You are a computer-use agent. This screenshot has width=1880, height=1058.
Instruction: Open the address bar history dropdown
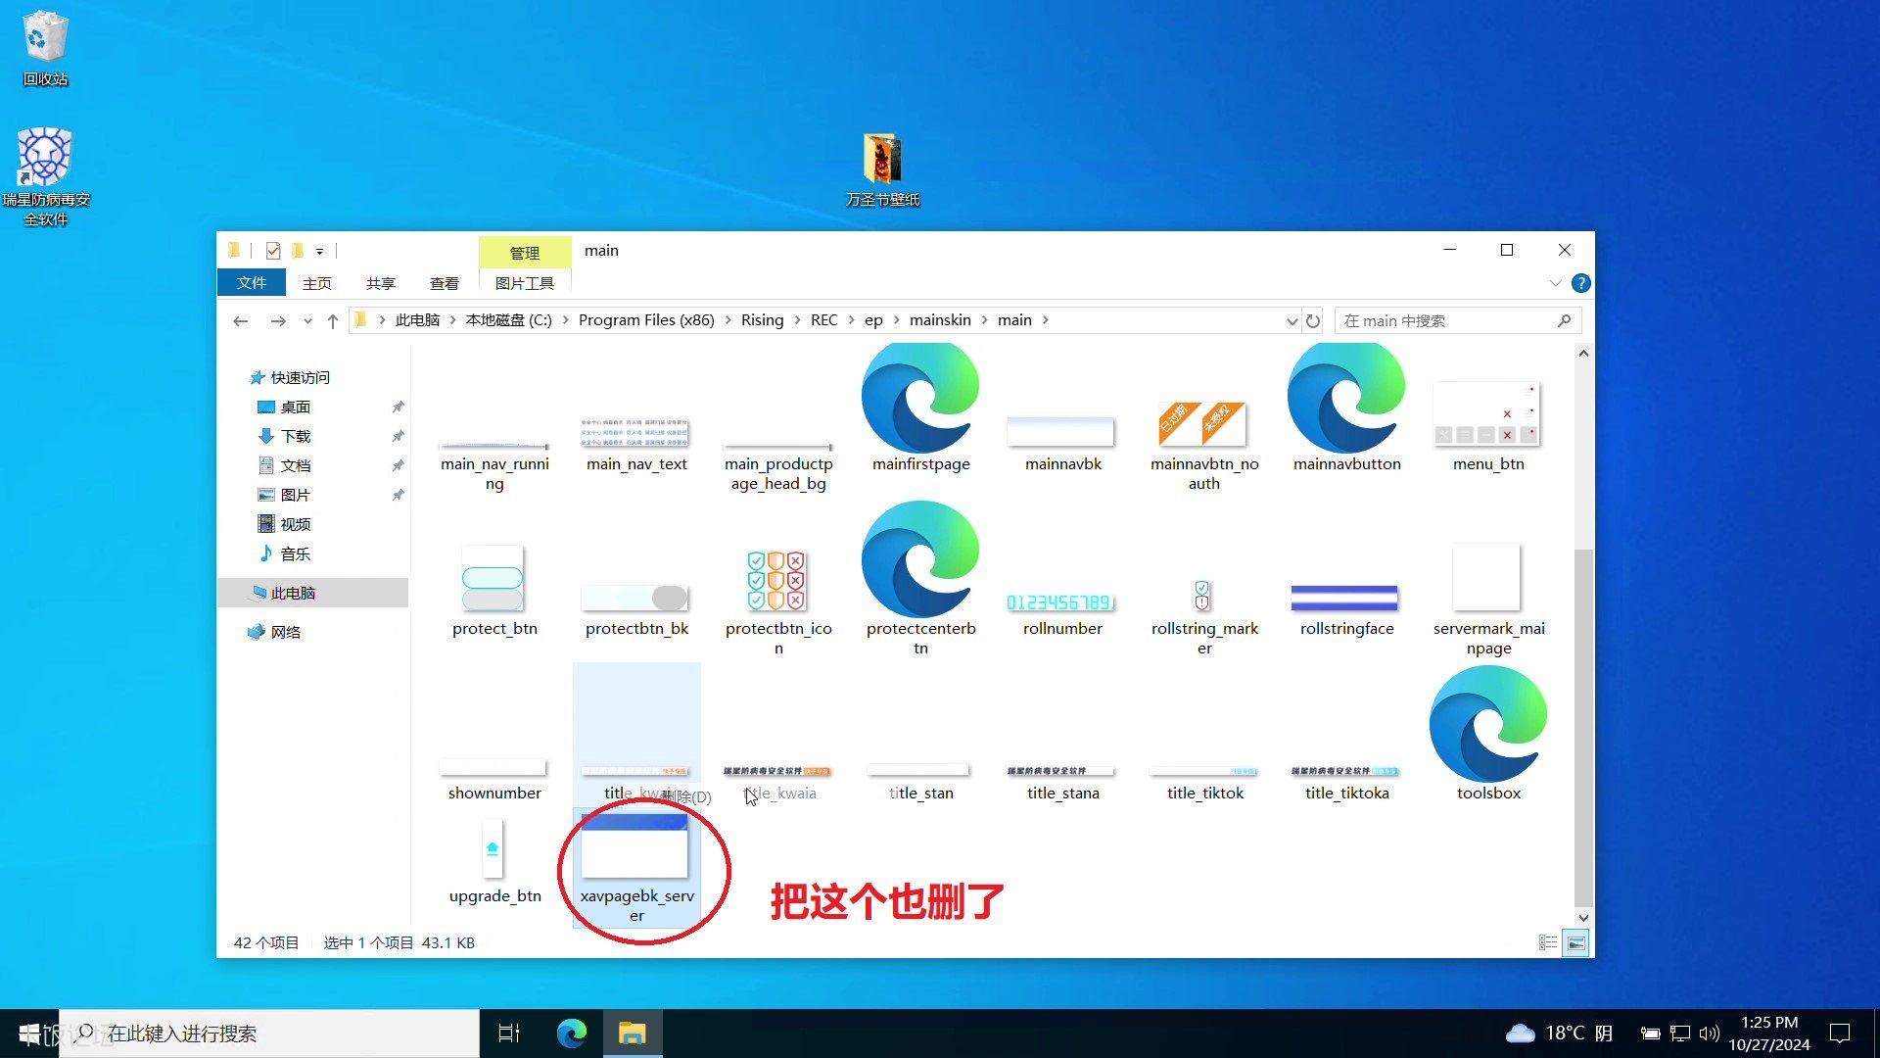[x=1292, y=320]
